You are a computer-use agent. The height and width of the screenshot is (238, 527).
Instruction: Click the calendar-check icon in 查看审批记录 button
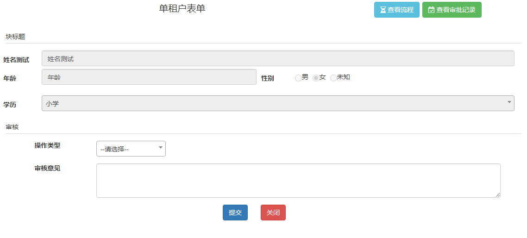431,10
